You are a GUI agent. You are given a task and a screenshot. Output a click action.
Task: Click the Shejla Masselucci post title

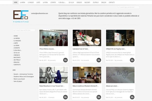click(52, 86)
